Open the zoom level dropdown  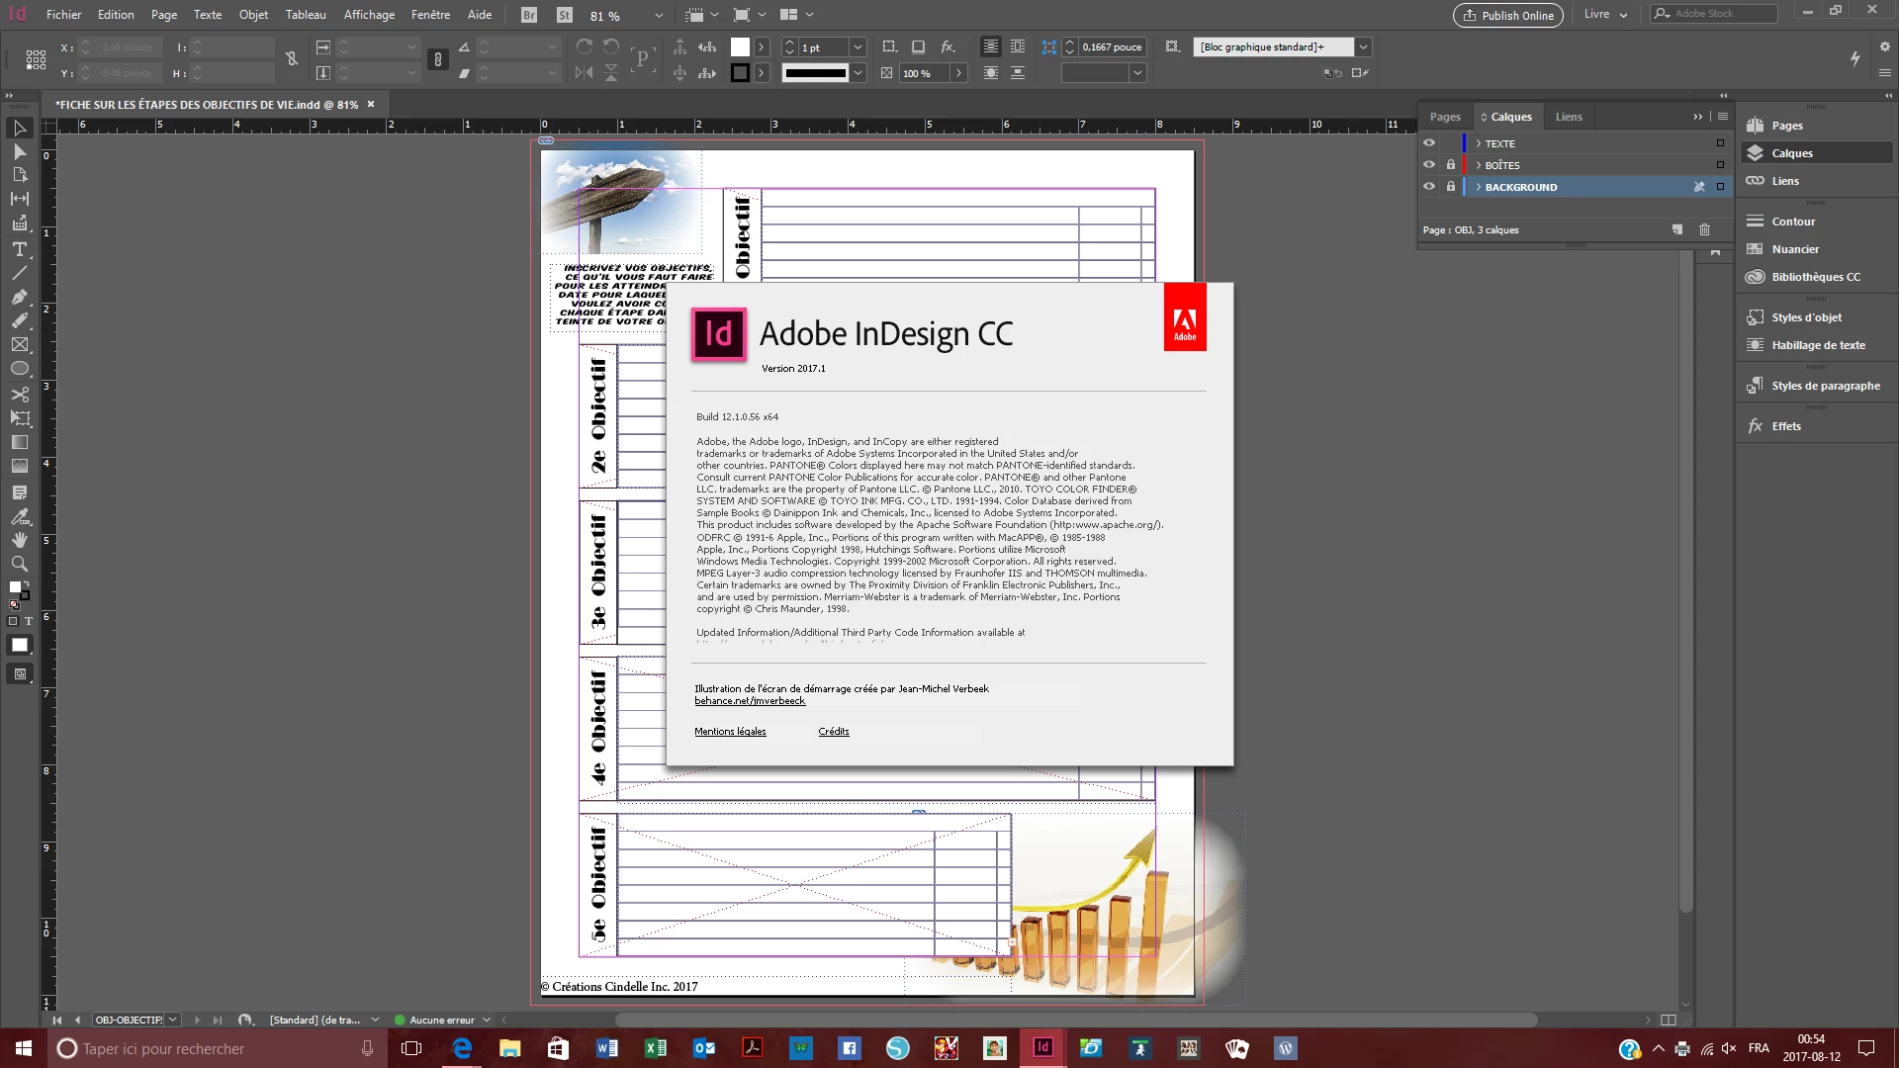pos(659,16)
